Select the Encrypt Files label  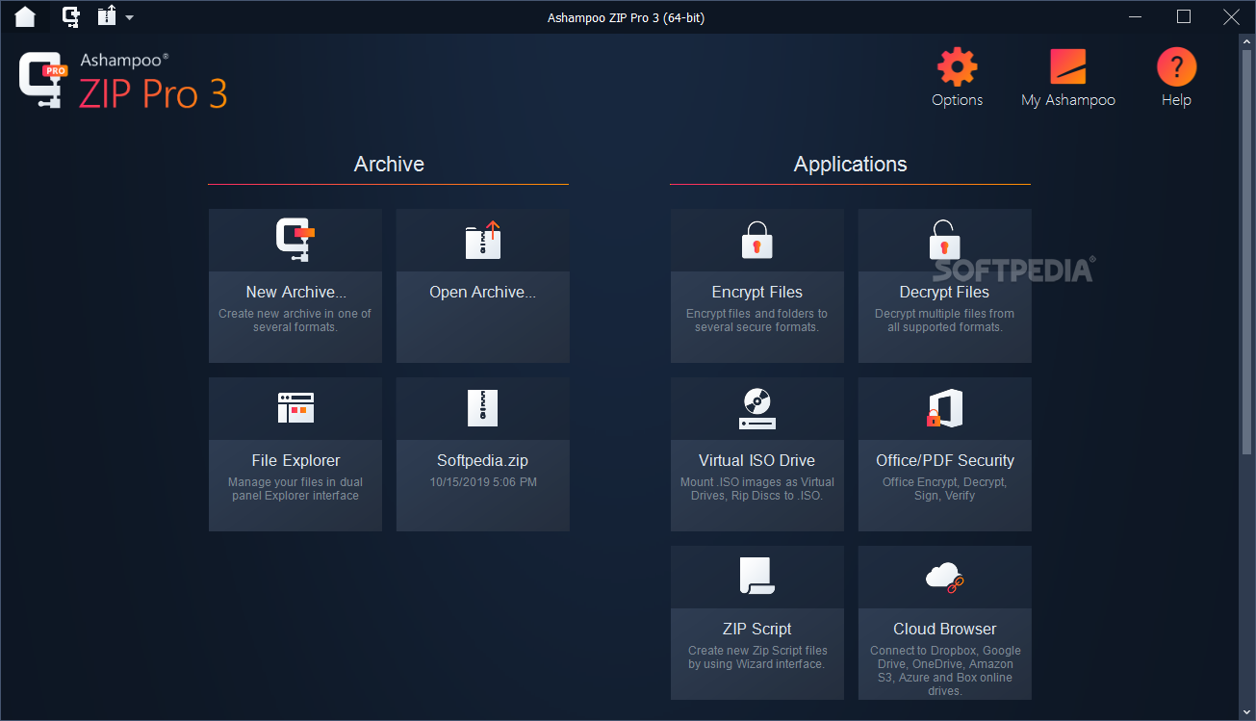(757, 292)
